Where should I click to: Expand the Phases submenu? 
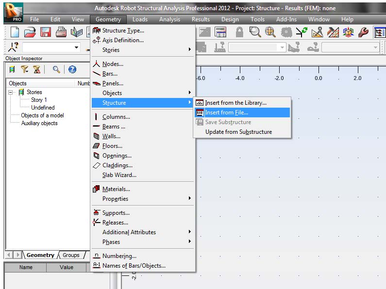pyautogui.click(x=143, y=242)
